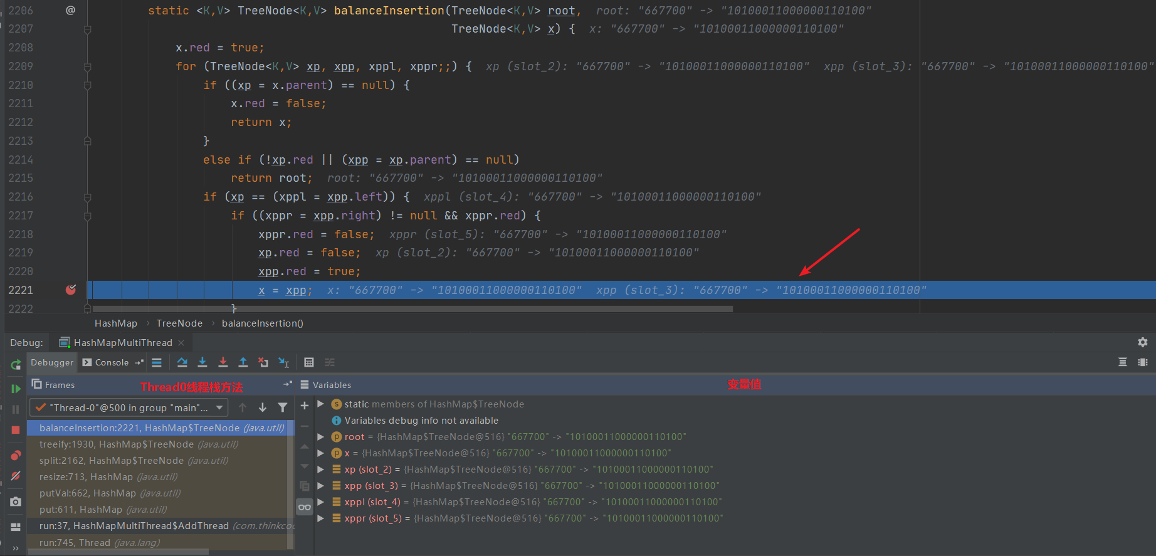Switch to the Debugger tab

point(52,362)
